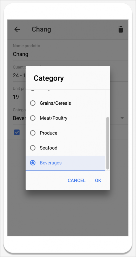Confirm selection with OK button

[x=98, y=180]
